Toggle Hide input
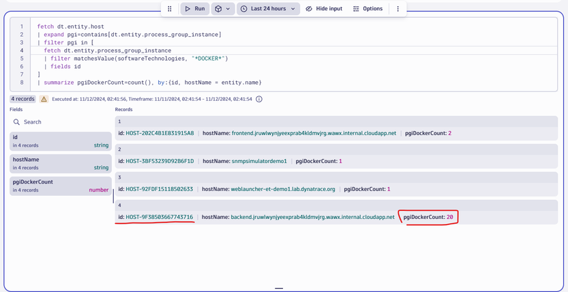This screenshot has width=568, height=292. point(324,9)
